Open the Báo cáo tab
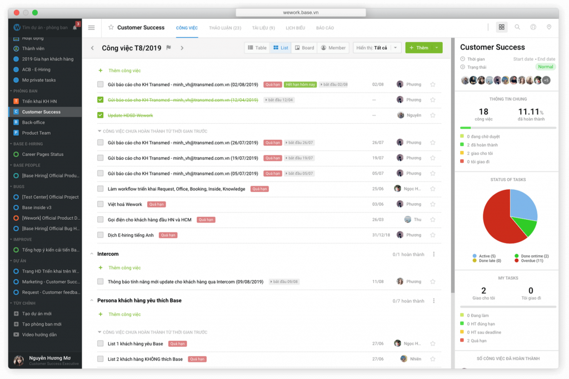 325,28
